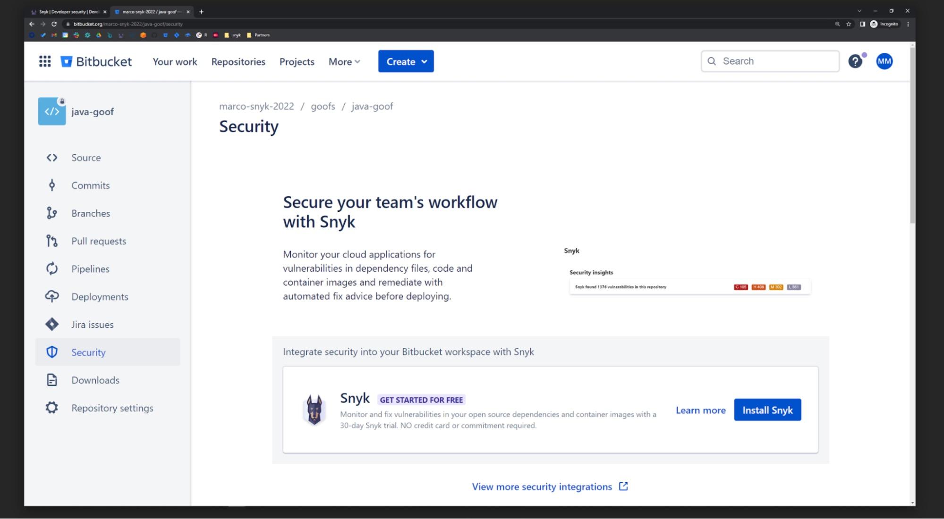Click the Projects menu item
The image size is (944, 519).
click(x=297, y=61)
